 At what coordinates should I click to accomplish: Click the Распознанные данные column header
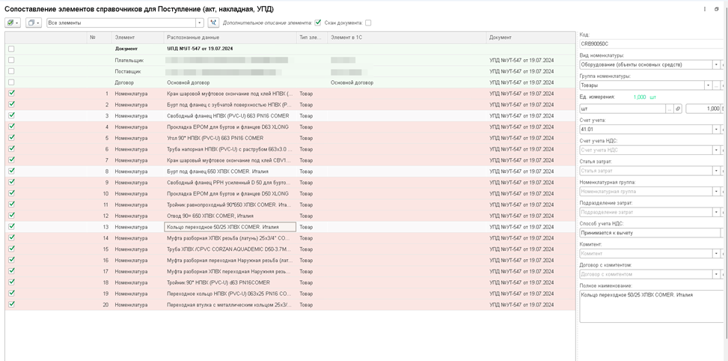click(x=230, y=37)
